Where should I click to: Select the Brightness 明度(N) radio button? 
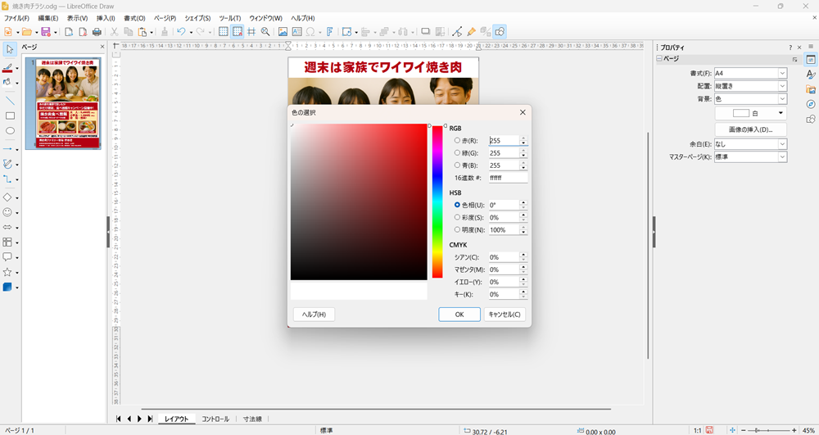(x=457, y=229)
